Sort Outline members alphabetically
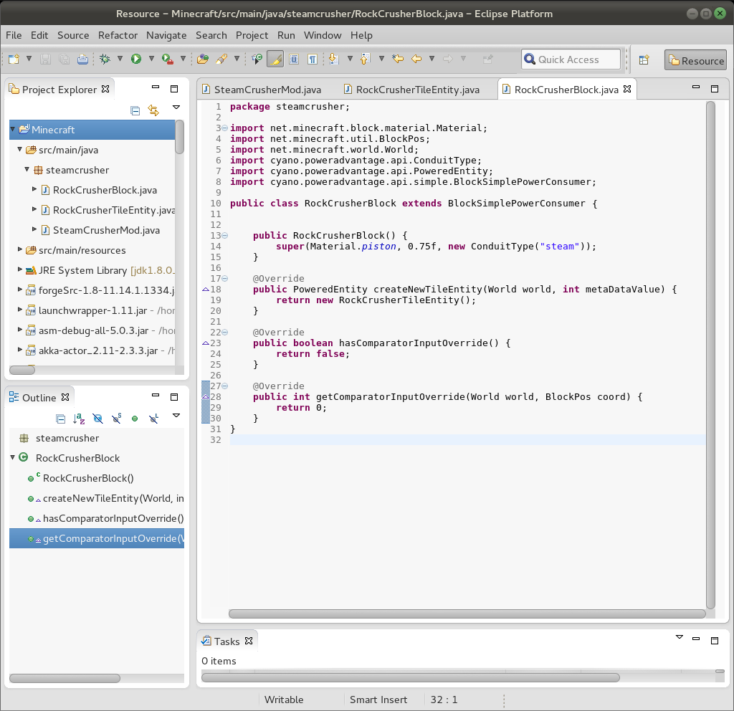 (77, 416)
